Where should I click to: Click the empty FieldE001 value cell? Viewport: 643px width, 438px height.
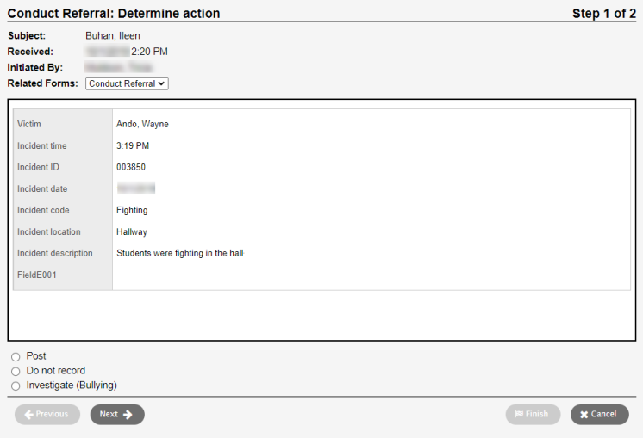[371, 275]
